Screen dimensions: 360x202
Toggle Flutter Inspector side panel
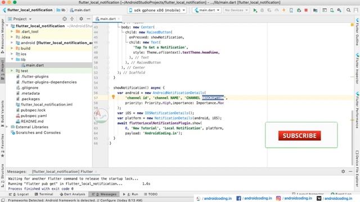(x=357, y=68)
